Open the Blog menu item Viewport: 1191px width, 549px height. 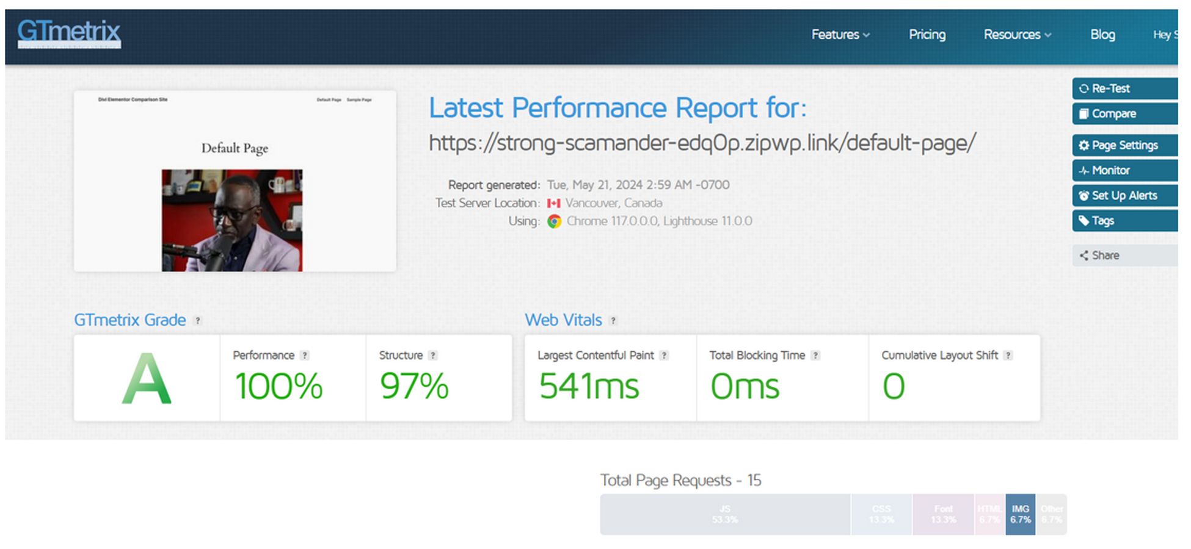coord(1102,35)
